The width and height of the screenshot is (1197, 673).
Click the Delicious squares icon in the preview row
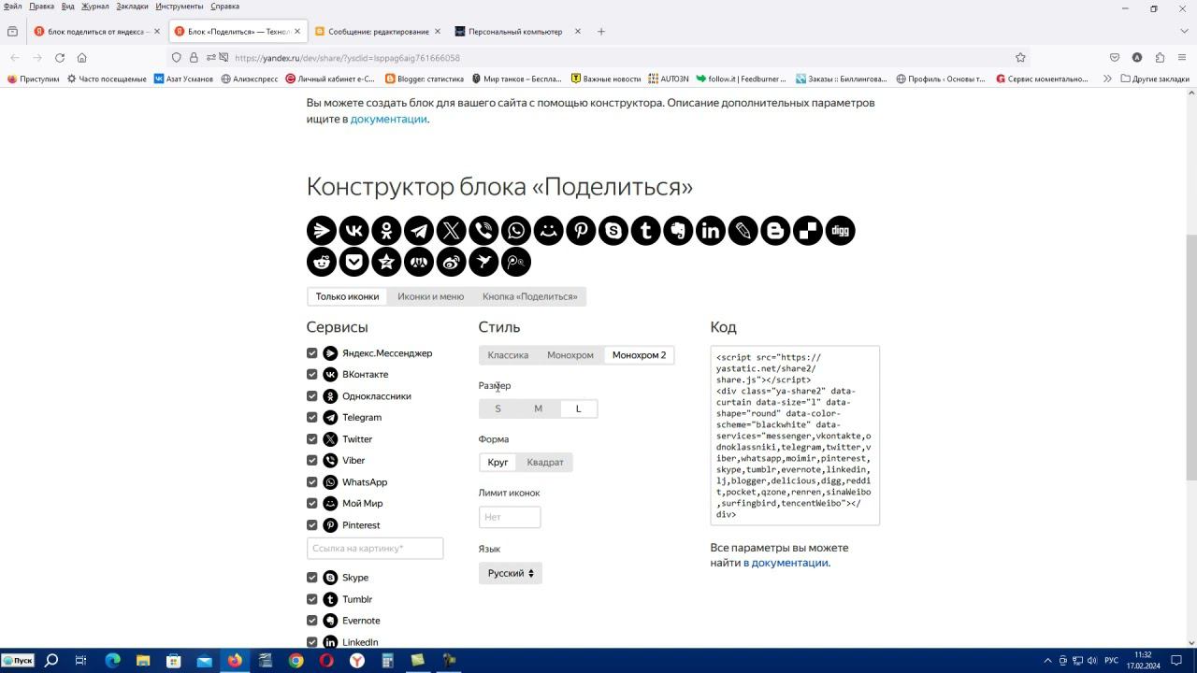[808, 230]
